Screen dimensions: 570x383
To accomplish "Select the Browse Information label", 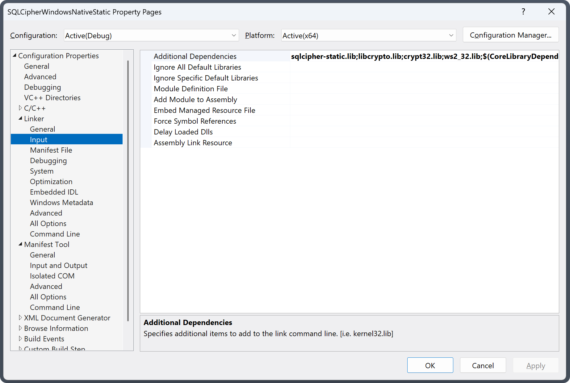I will coord(56,328).
